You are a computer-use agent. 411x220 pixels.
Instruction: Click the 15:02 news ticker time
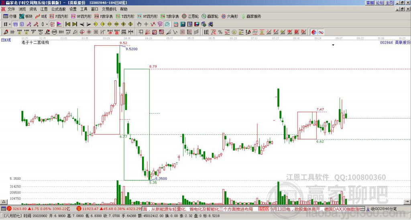(x=264, y=209)
